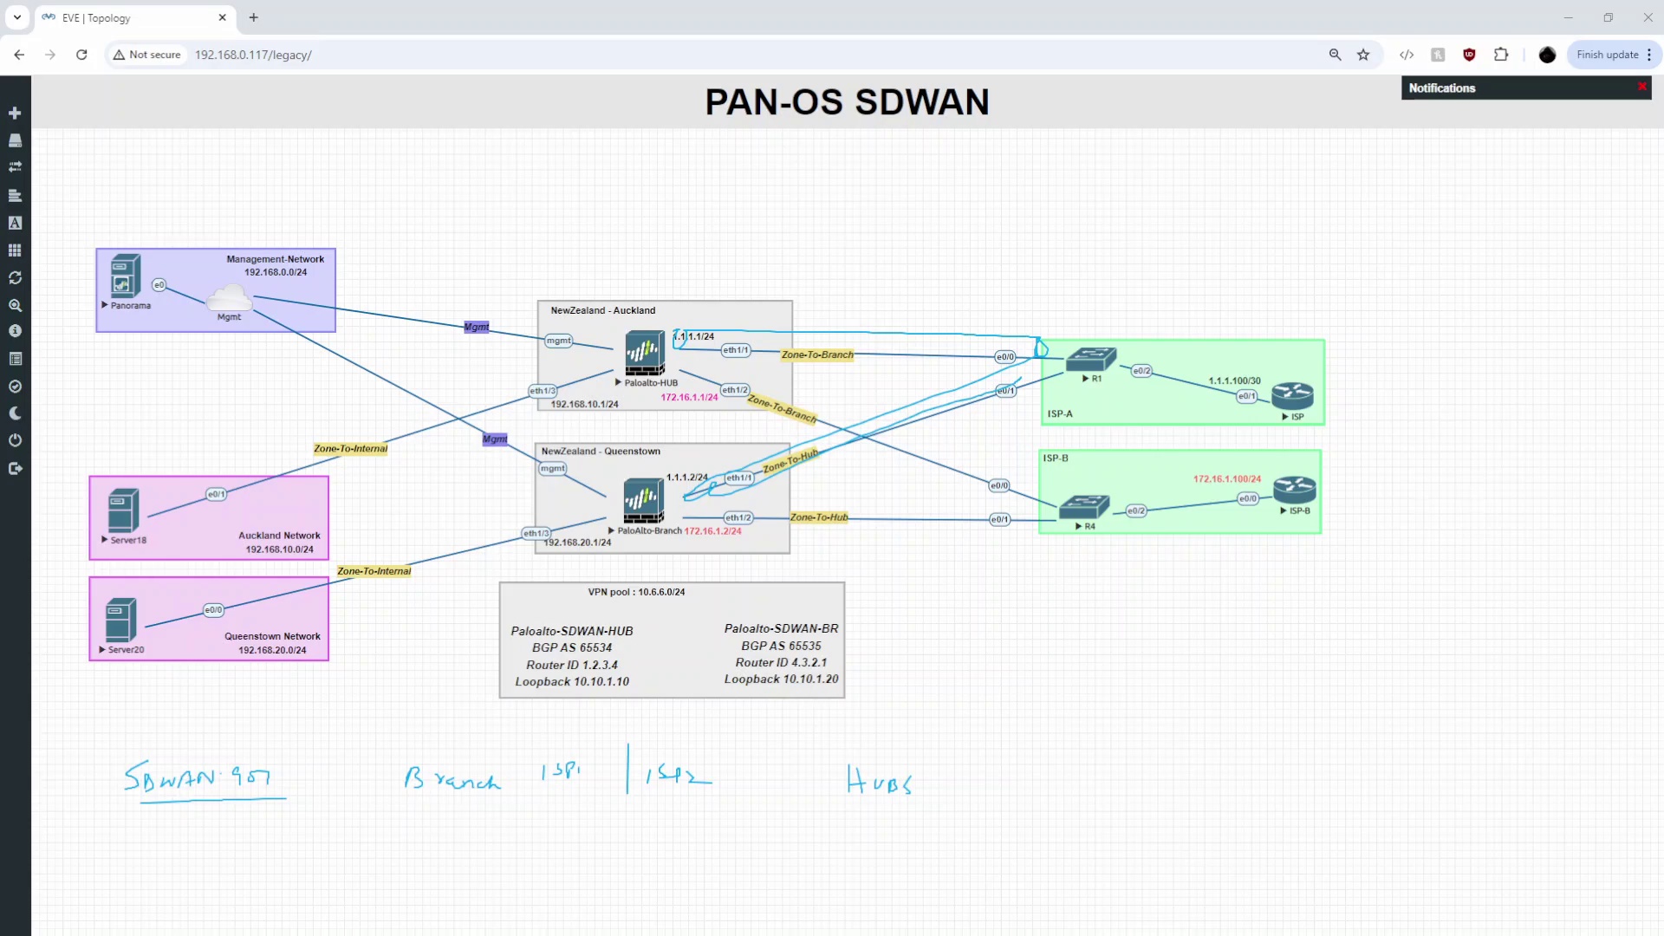Select the PaloAlto-Branch firewall node
The width and height of the screenshot is (1664, 936).
pos(643,501)
